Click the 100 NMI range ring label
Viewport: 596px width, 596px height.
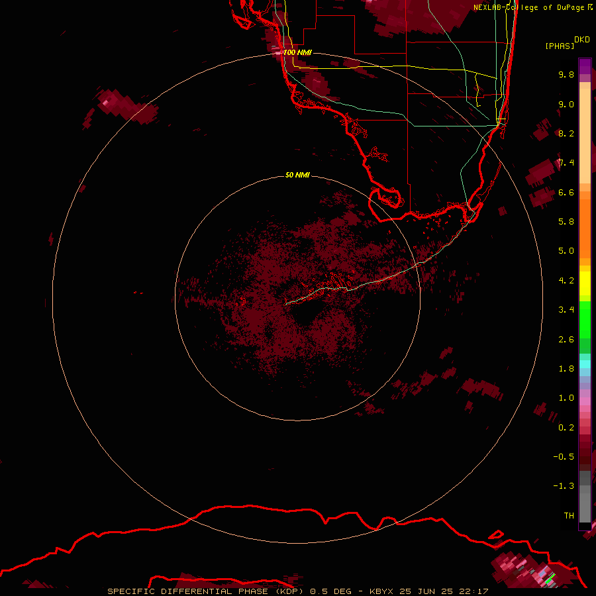[x=297, y=52]
